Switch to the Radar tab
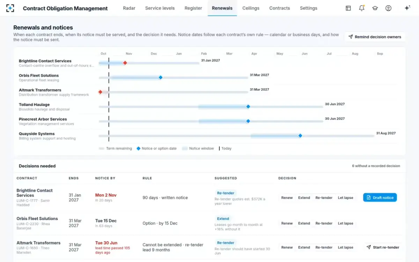This screenshot has width=419, height=262. [x=129, y=8]
